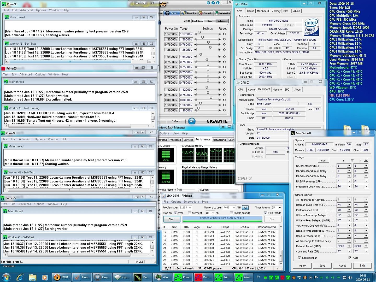Switch to Mainboard tab in top CPU-Z window
This screenshot has height=282, width=376.
click(x=263, y=11)
